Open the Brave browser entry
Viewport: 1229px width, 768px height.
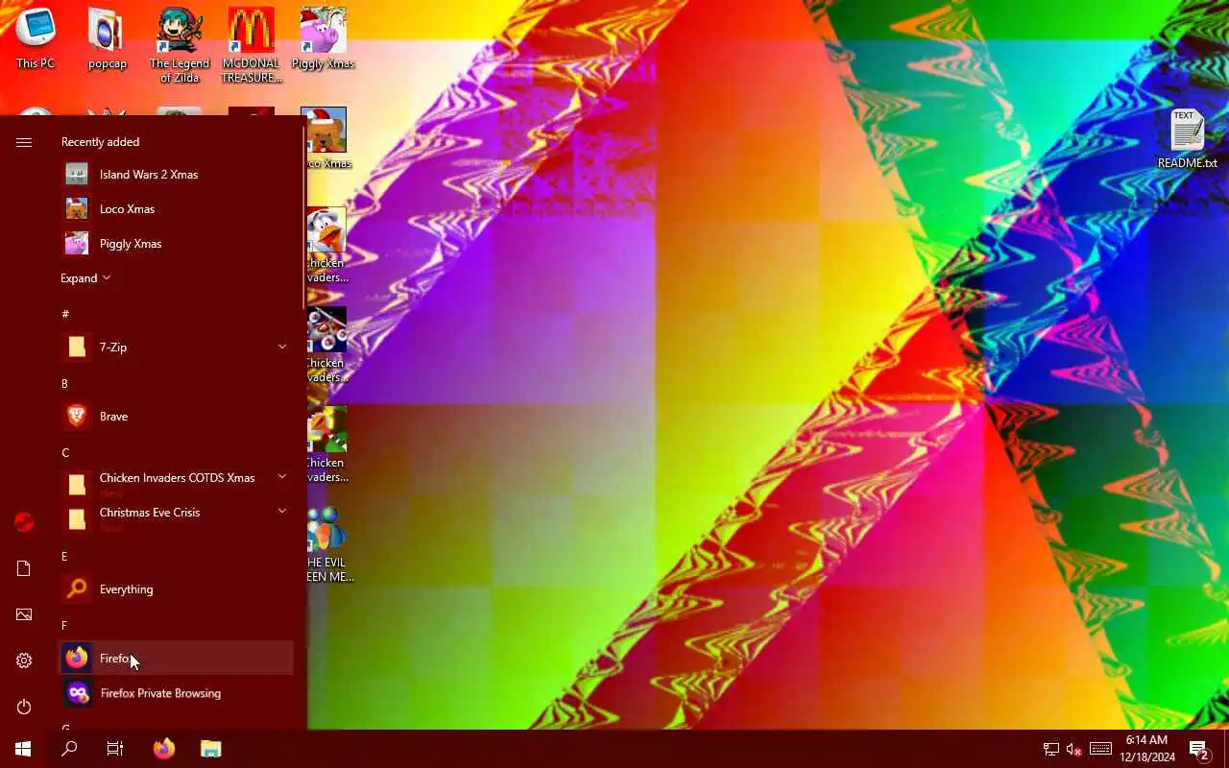[176, 417]
